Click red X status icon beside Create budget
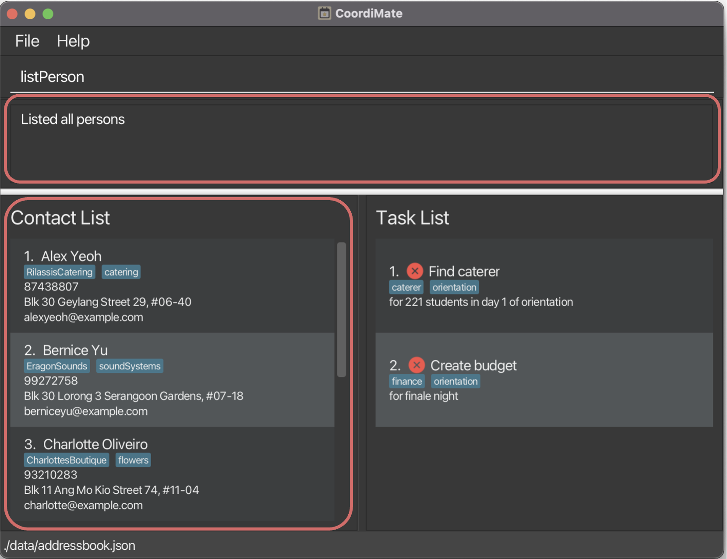The width and height of the screenshot is (727, 559). (x=416, y=365)
